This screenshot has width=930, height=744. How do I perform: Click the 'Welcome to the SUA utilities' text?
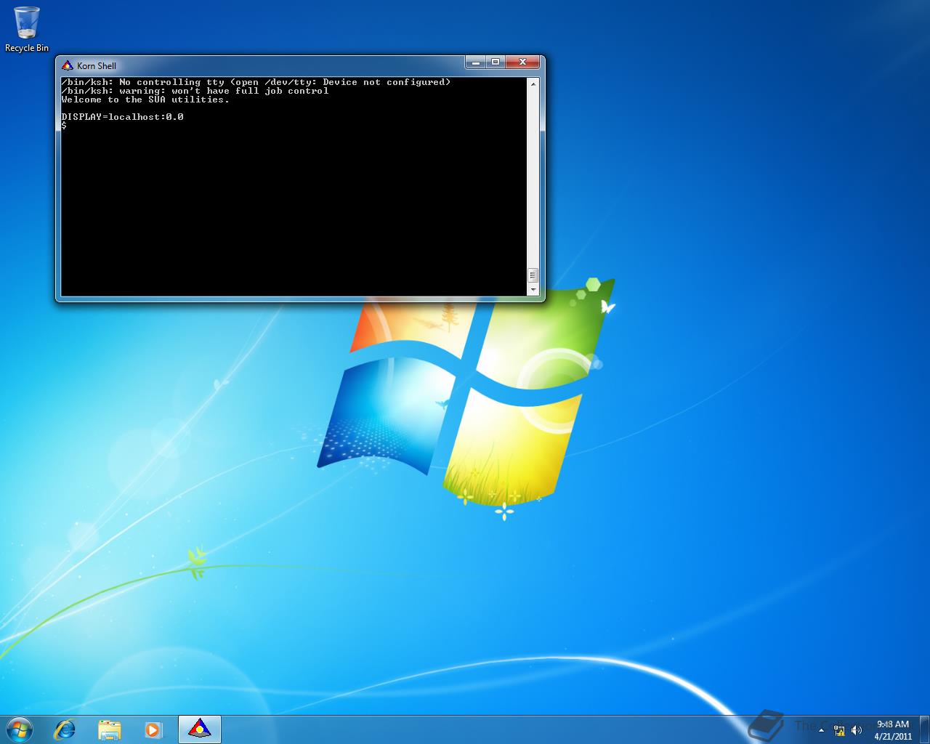pyautogui.click(x=145, y=100)
